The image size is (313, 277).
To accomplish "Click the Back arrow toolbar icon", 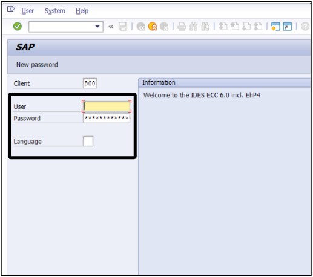I will pyautogui.click(x=141, y=27).
